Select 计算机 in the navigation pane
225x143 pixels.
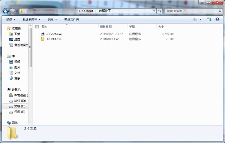(16, 89)
